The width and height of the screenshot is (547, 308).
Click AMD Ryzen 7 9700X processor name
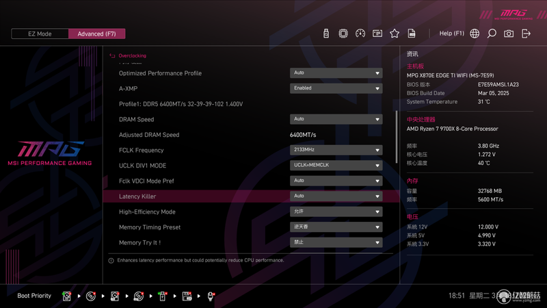452,129
